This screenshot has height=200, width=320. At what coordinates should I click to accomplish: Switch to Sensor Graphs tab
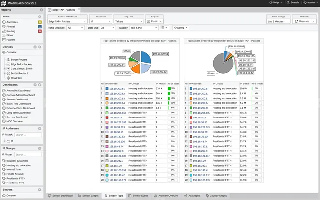point(88,196)
